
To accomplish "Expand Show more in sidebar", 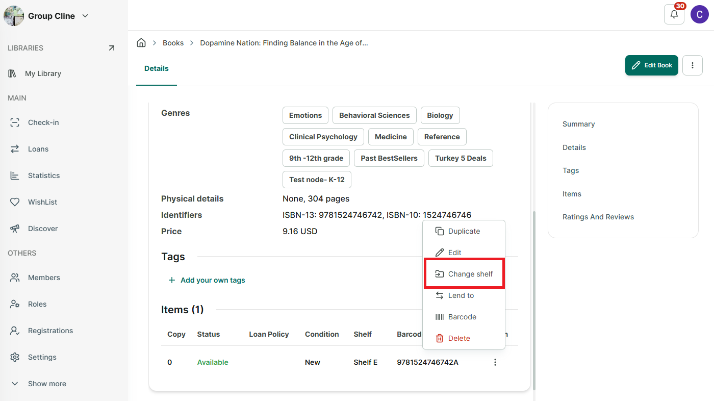I will point(38,384).
